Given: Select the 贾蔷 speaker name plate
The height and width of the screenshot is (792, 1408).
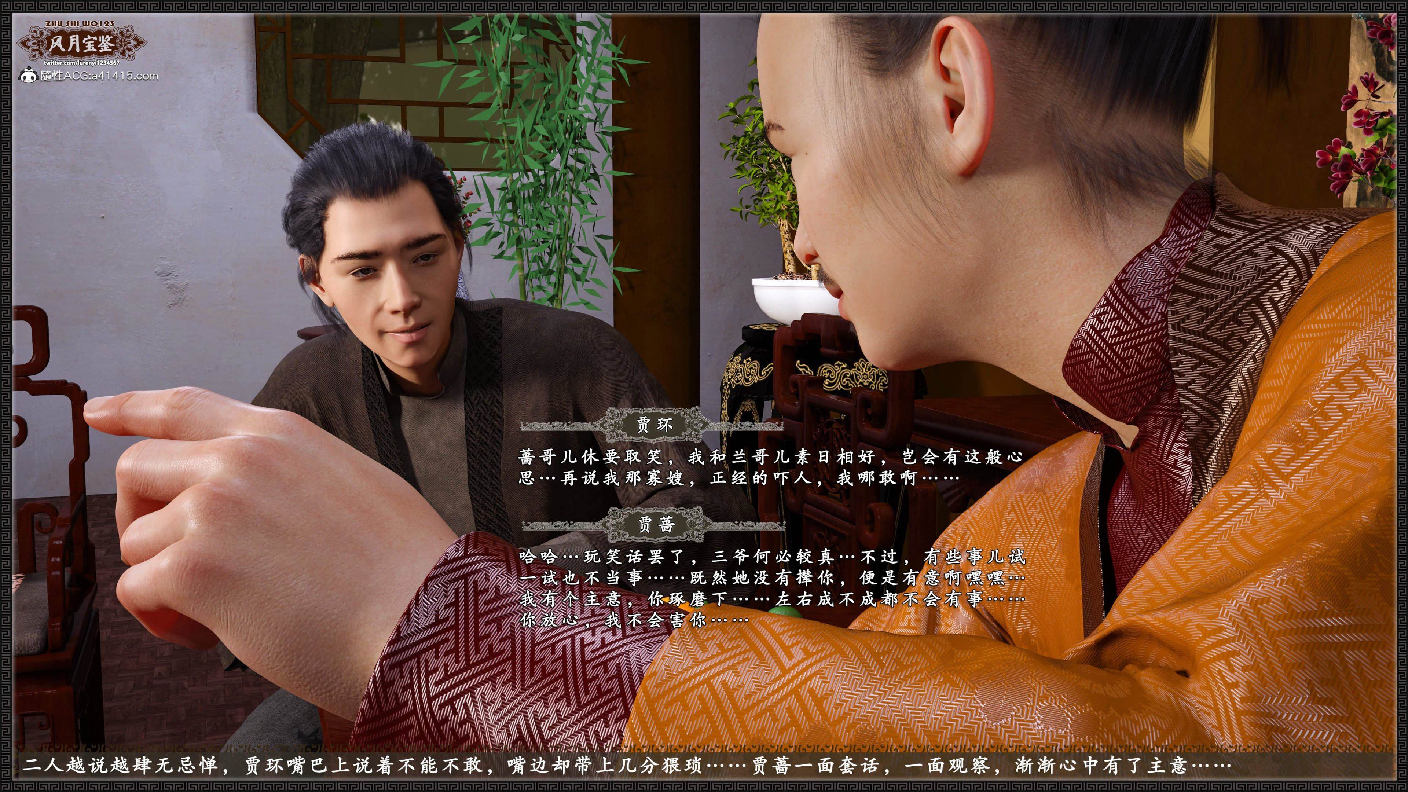Looking at the screenshot, I should (656, 525).
